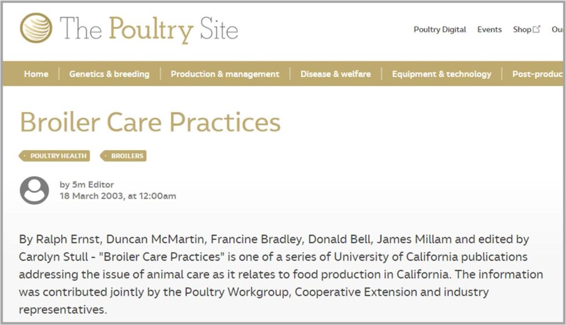The width and height of the screenshot is (566, 325).
Task: Open the Shop link
Action: (522, 30)
